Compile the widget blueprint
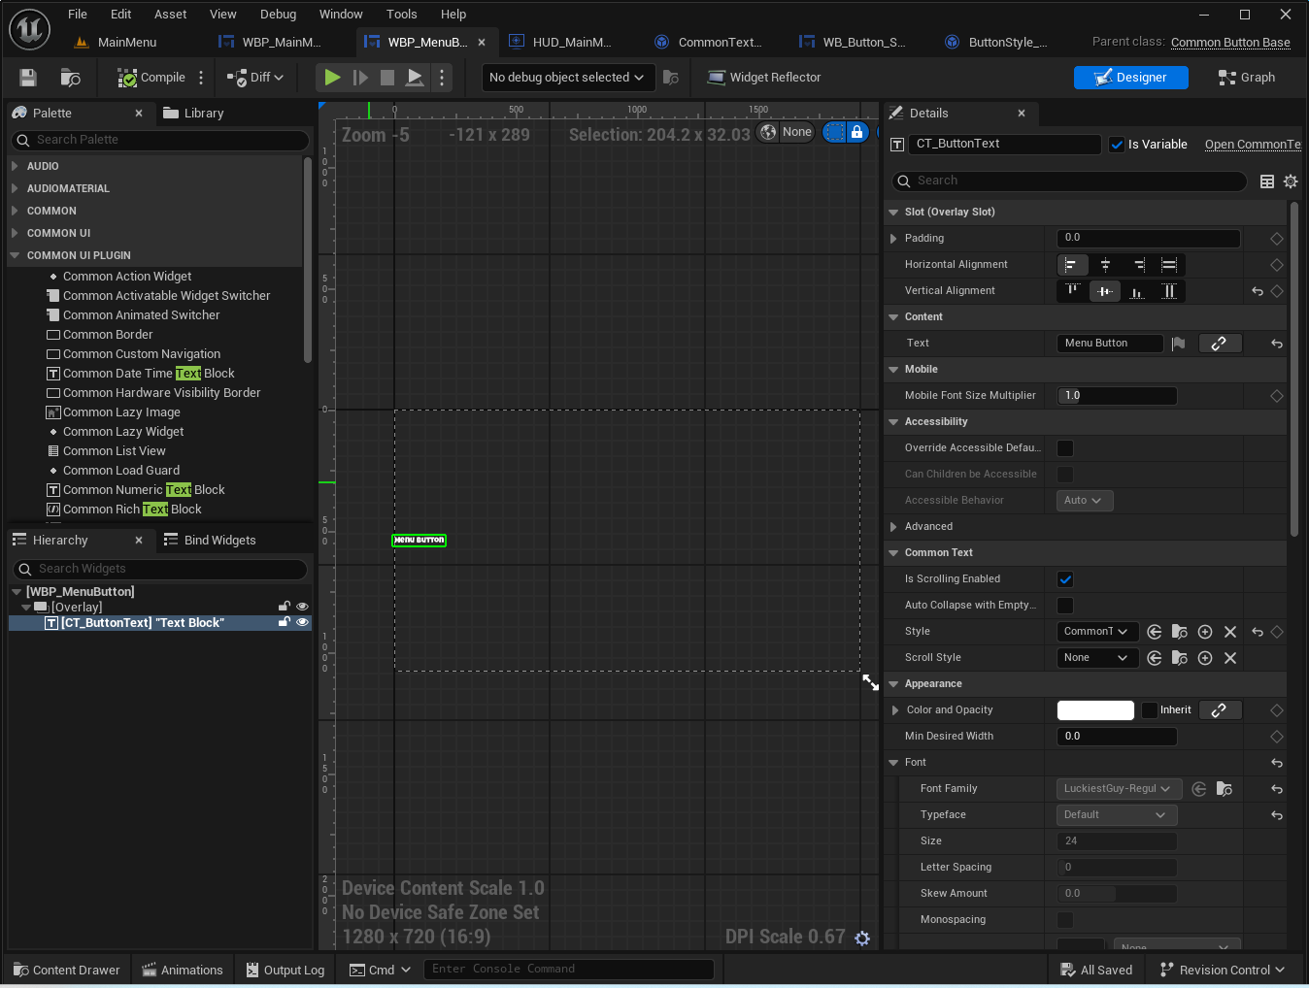This screenshot has height=988, width=1309. click(x=151, y=78)
